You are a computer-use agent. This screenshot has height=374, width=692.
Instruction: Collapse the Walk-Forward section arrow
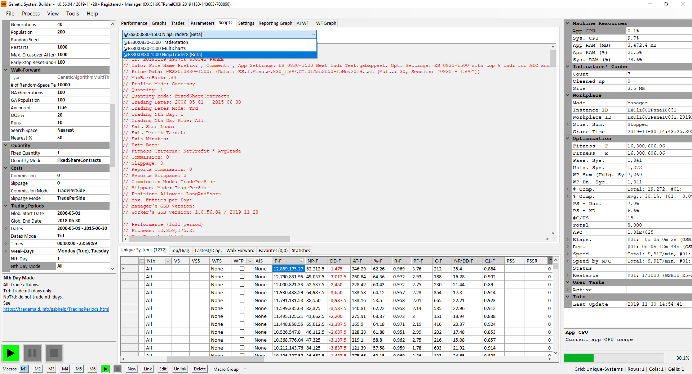coord(6,70)
